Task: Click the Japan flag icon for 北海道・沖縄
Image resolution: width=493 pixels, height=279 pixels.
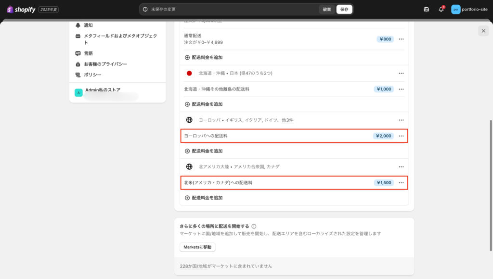Action: [189, 73]
